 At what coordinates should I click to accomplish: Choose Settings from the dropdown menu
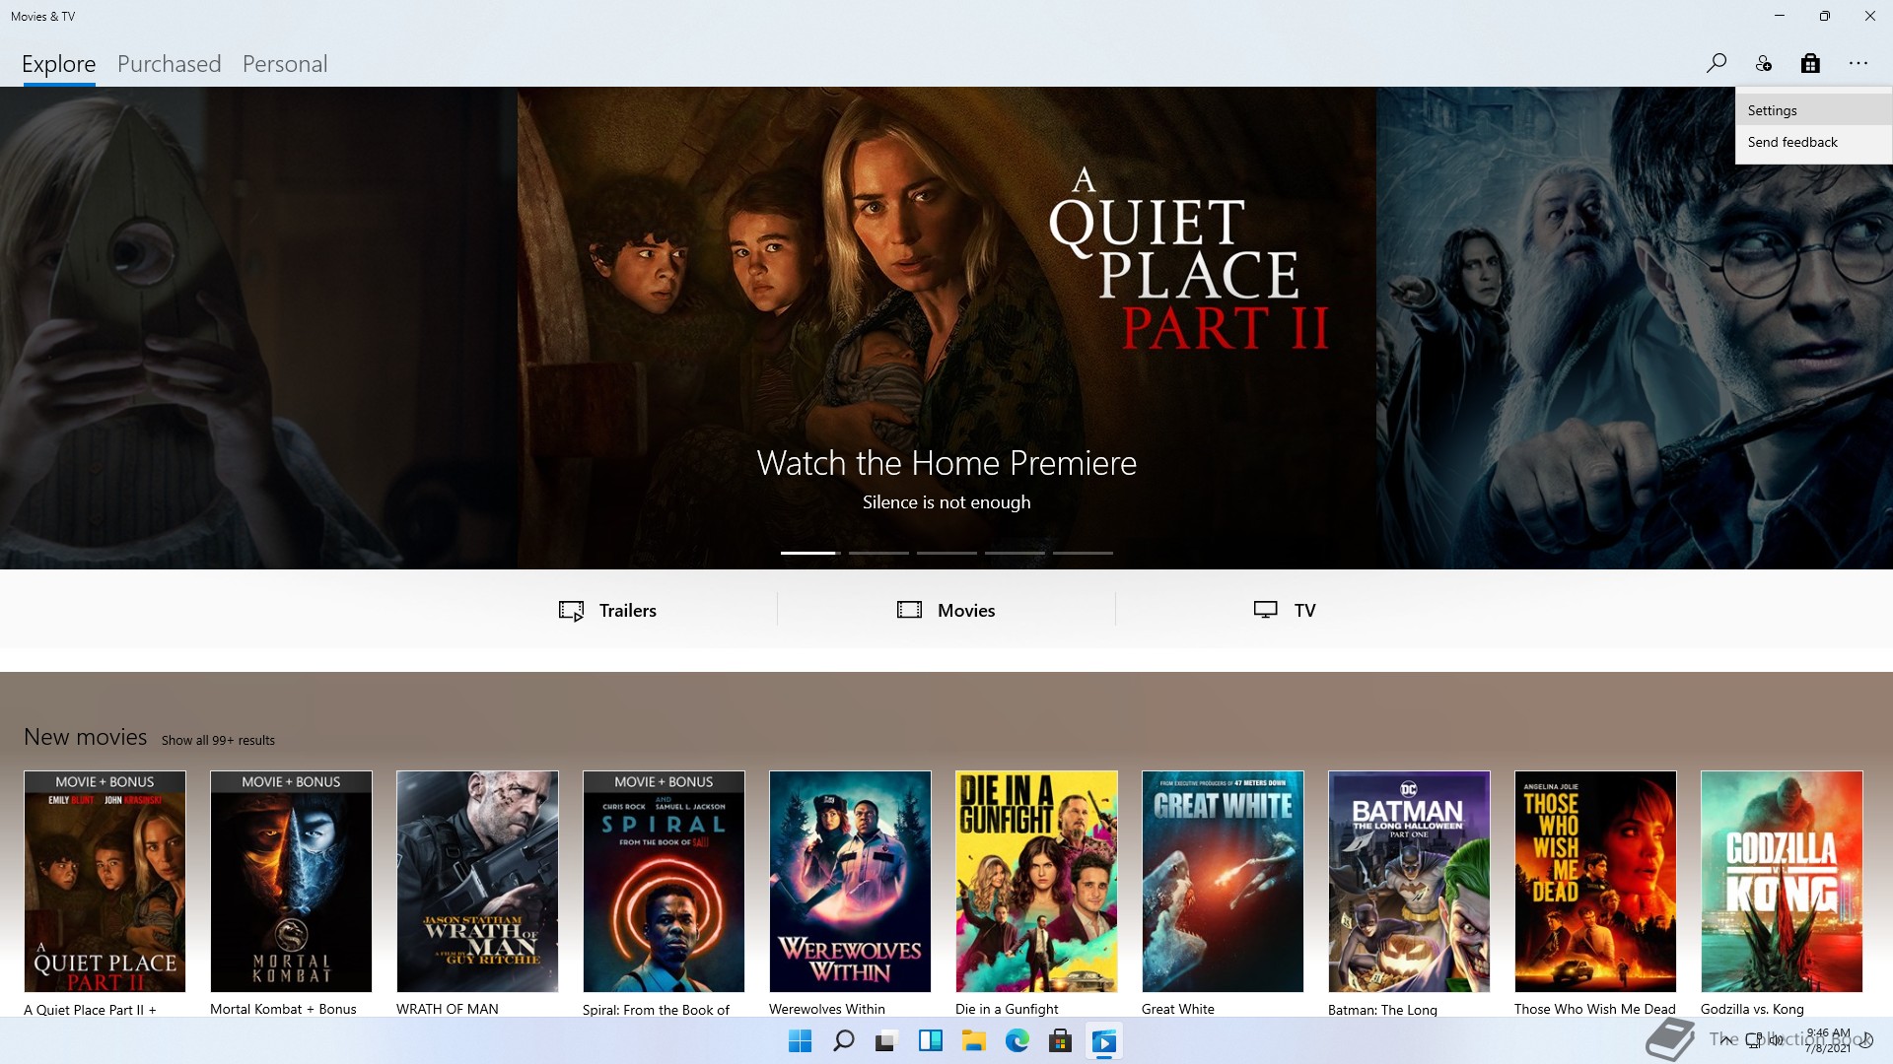click(1814, 110)
